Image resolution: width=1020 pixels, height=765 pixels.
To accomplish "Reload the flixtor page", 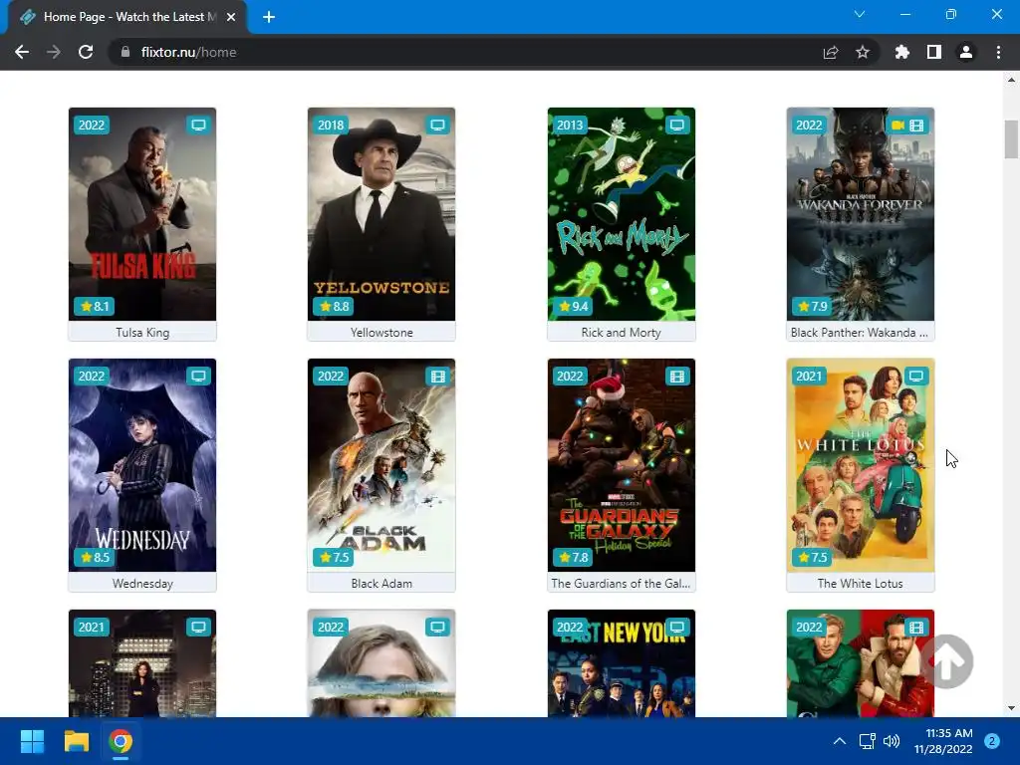I will click(x=86, y=52).
